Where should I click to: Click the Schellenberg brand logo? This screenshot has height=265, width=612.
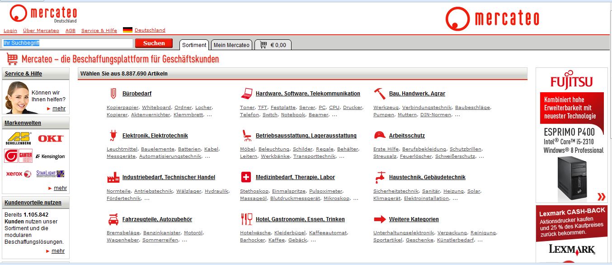click(x=19, y=138)
